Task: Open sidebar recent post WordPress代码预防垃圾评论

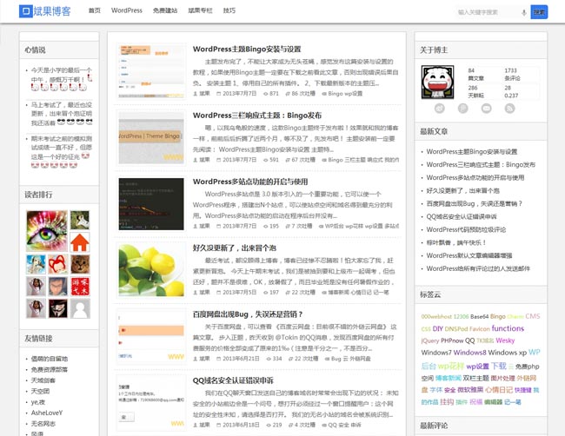Action: point(466,229)
